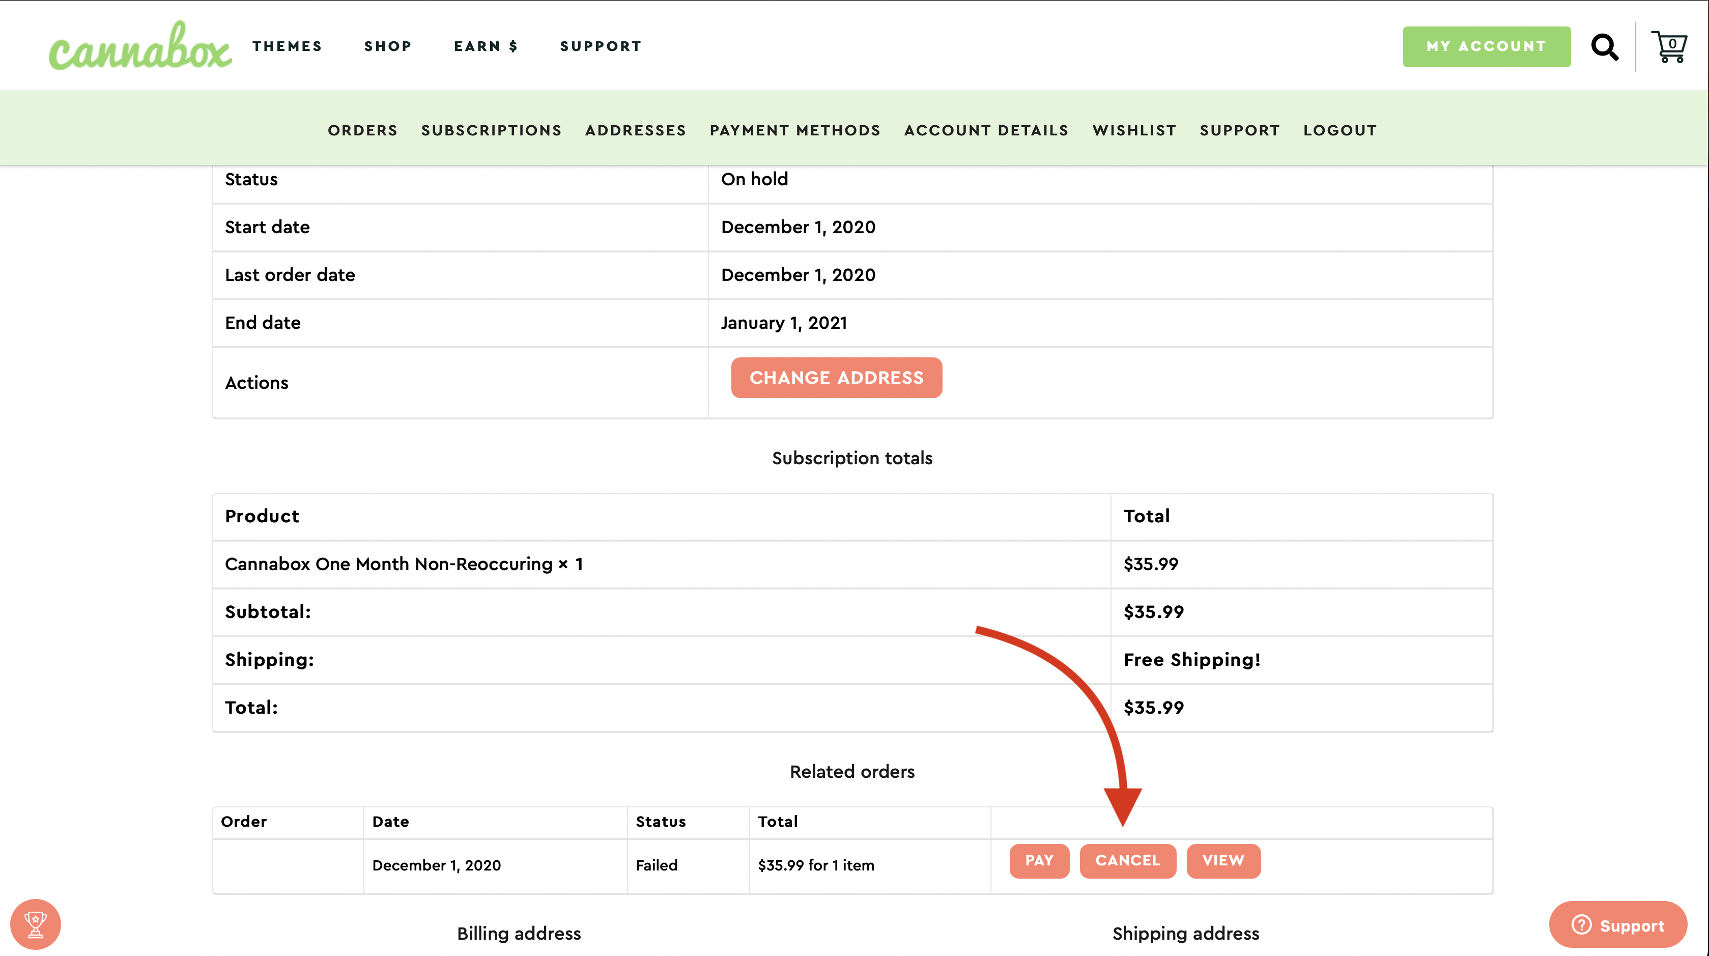The height and width of the screenshot is (956, 1709).
Task: Go to the Orders tab
Action: (x=363, y=131)
